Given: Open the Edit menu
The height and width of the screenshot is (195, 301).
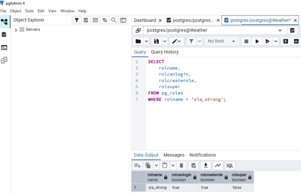Looking at the screenshot, I should [x=41, y=11].
